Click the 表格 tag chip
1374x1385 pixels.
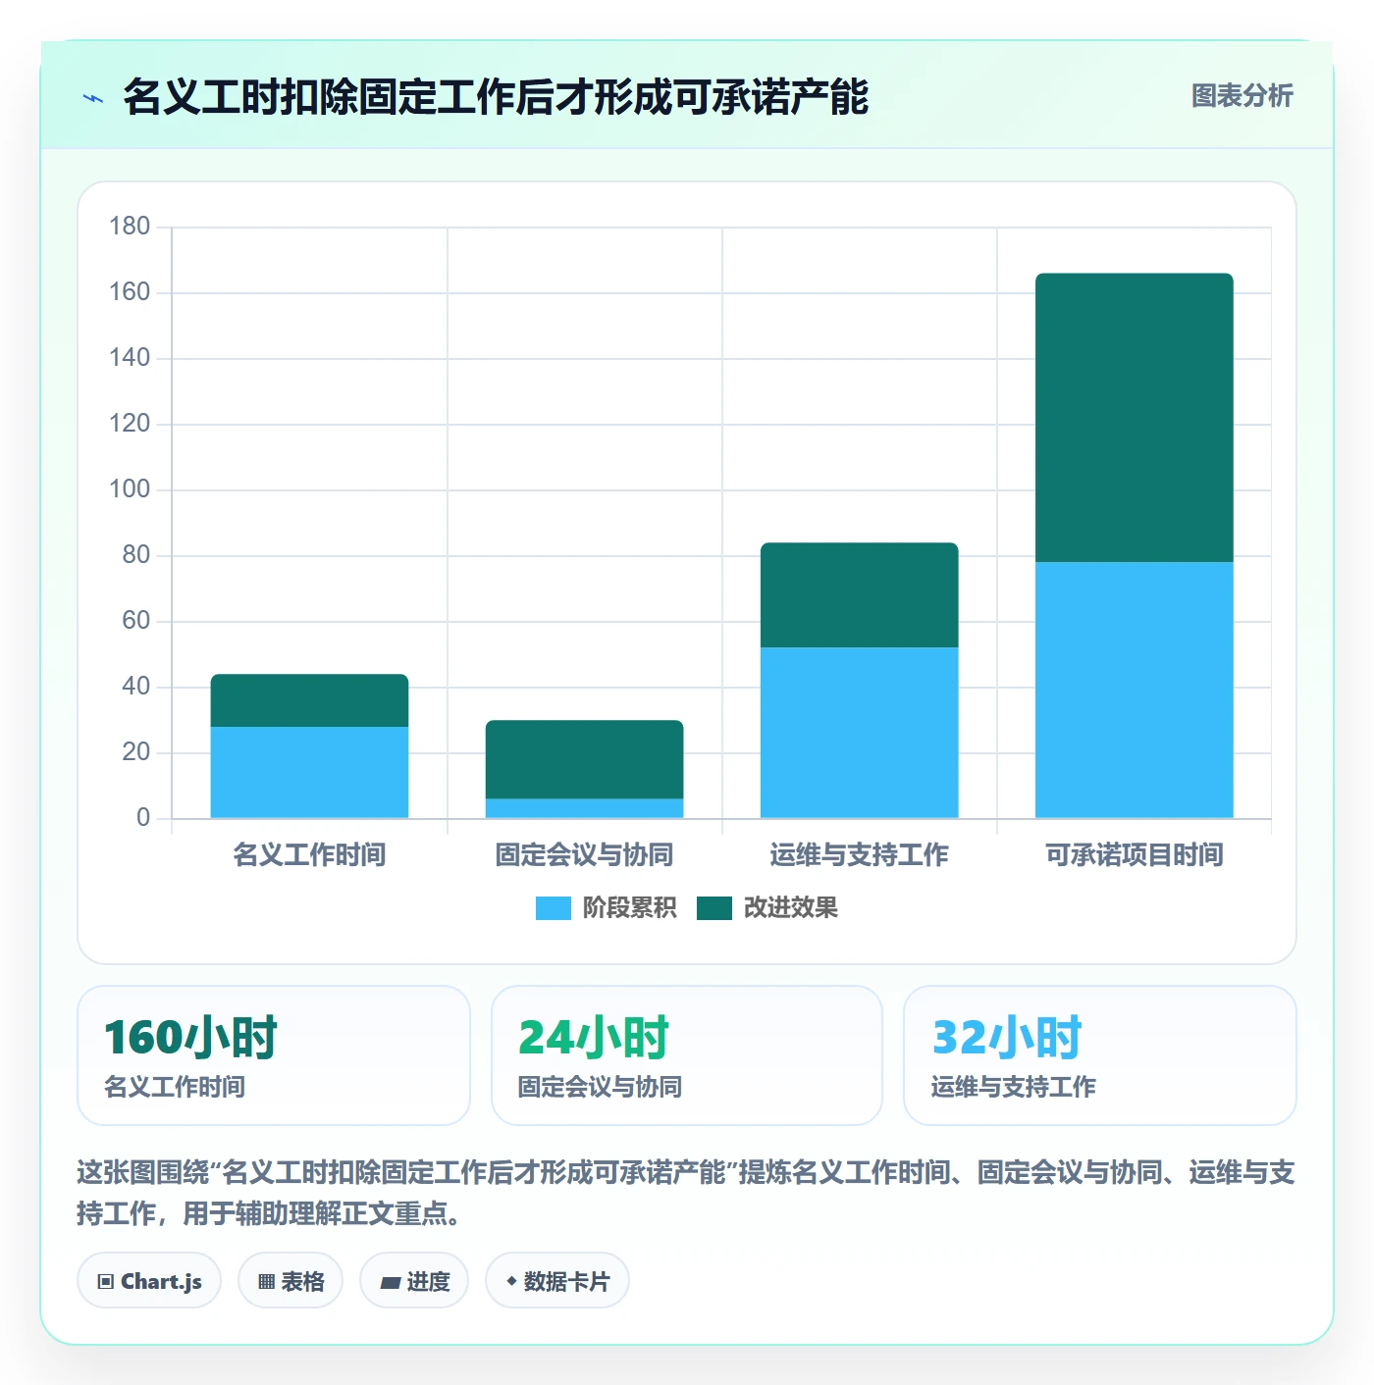click(x=291, y=1281)
